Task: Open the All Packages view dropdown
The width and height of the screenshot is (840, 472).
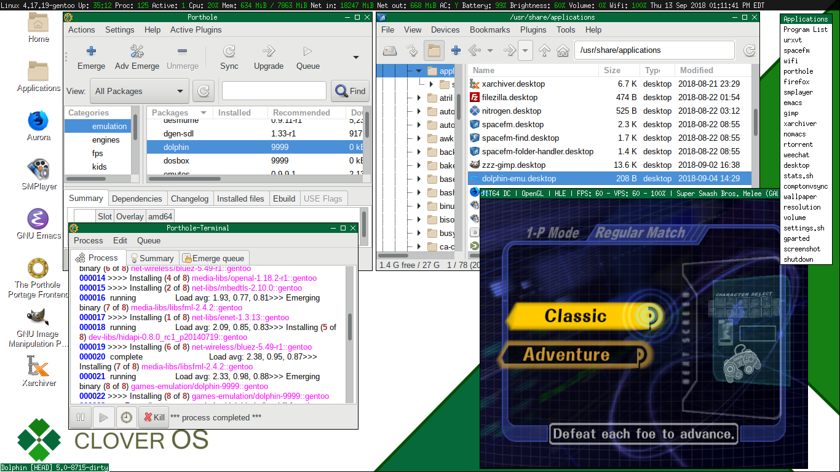Action: tap(139, 91)
